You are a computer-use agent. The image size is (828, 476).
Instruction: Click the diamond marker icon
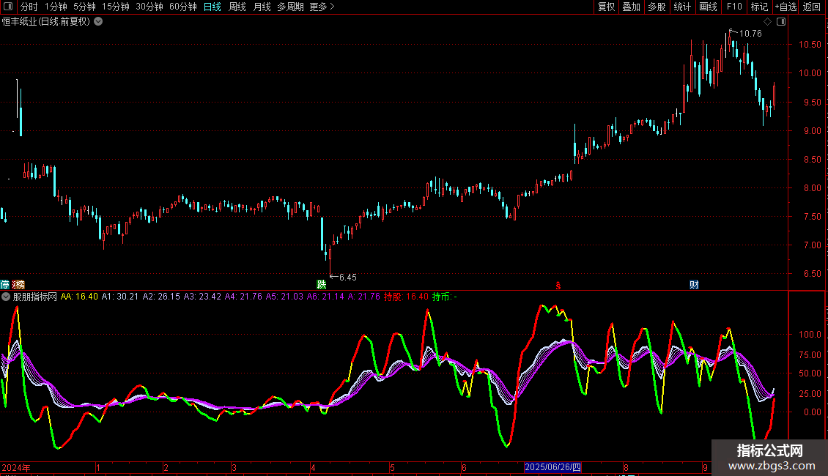point(768,22)
